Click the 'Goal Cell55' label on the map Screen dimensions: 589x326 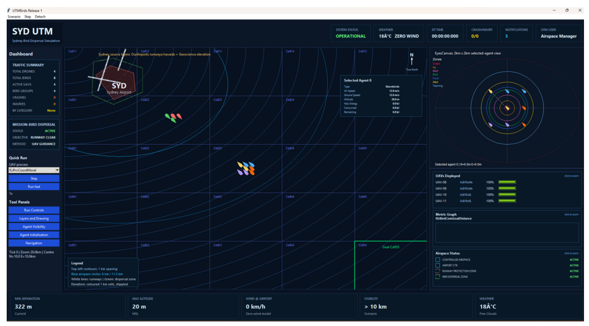(391, 247)
